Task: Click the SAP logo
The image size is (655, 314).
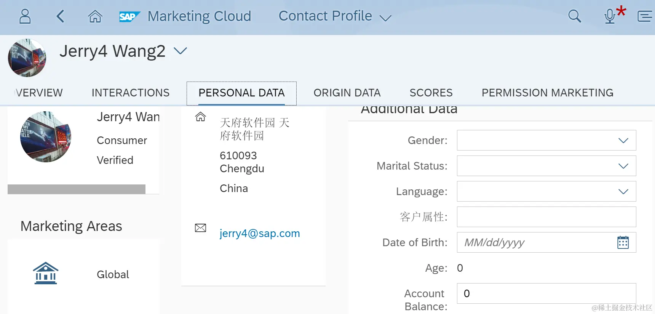Action: pyautogui.click(x=129, y=17)
